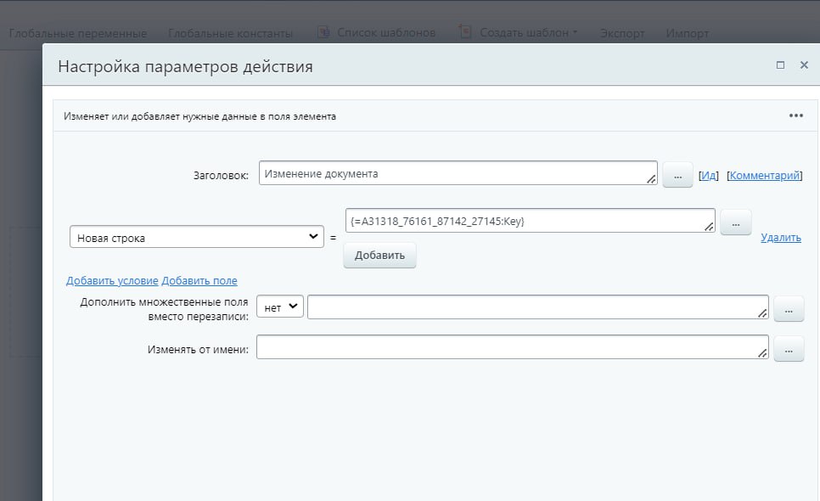This screenshot has width=820, height=501.
Task: Open the нет dropdown selector
Action: pyautogui.click(x=279, y=307)
